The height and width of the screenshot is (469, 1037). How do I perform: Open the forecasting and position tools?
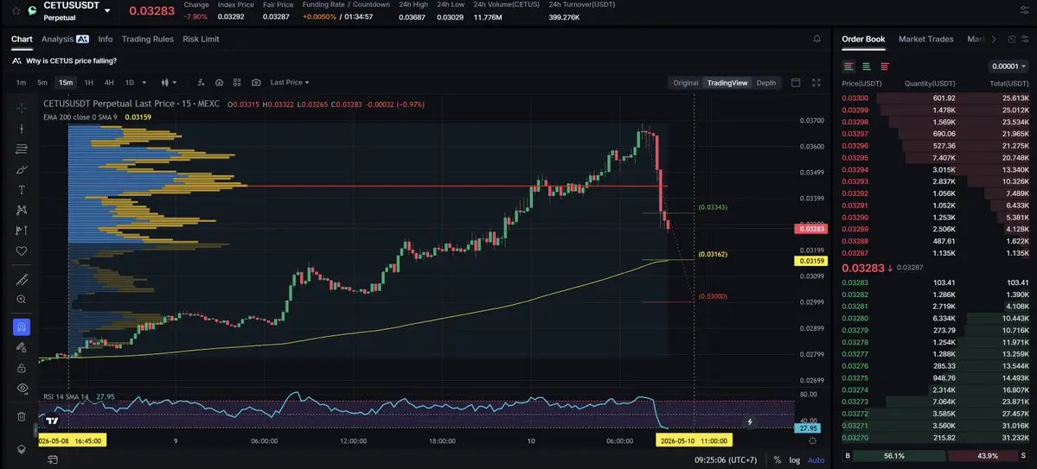pos(21,230)
